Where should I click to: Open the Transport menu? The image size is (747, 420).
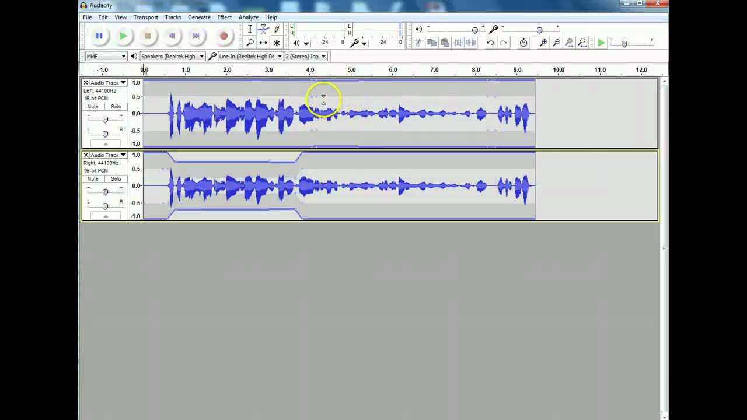(x=146, y=17)
